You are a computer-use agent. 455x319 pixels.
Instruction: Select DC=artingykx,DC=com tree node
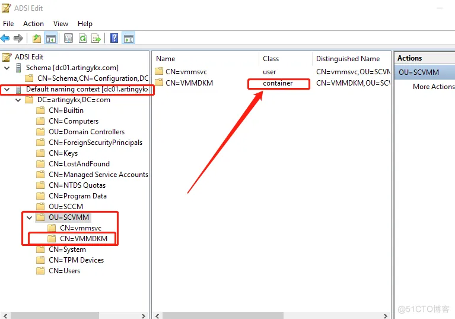point(74,100)
